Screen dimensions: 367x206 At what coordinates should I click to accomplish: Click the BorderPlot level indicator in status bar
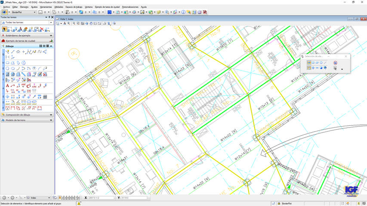[287, 204]
